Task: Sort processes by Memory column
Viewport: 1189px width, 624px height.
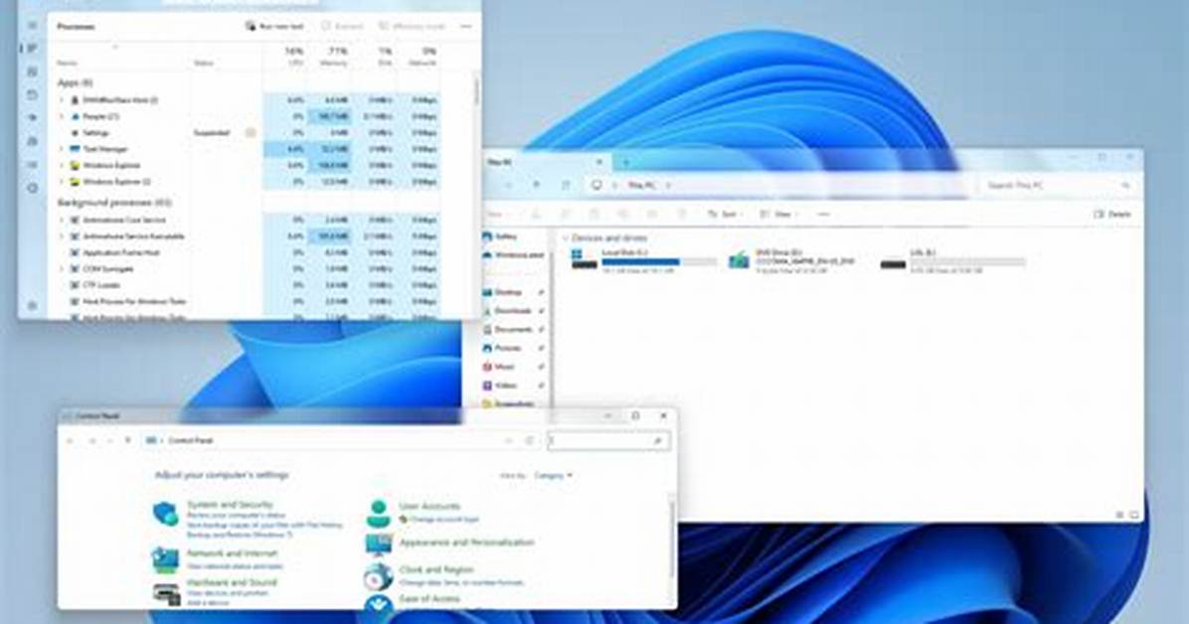Action: tap(335, 57)
